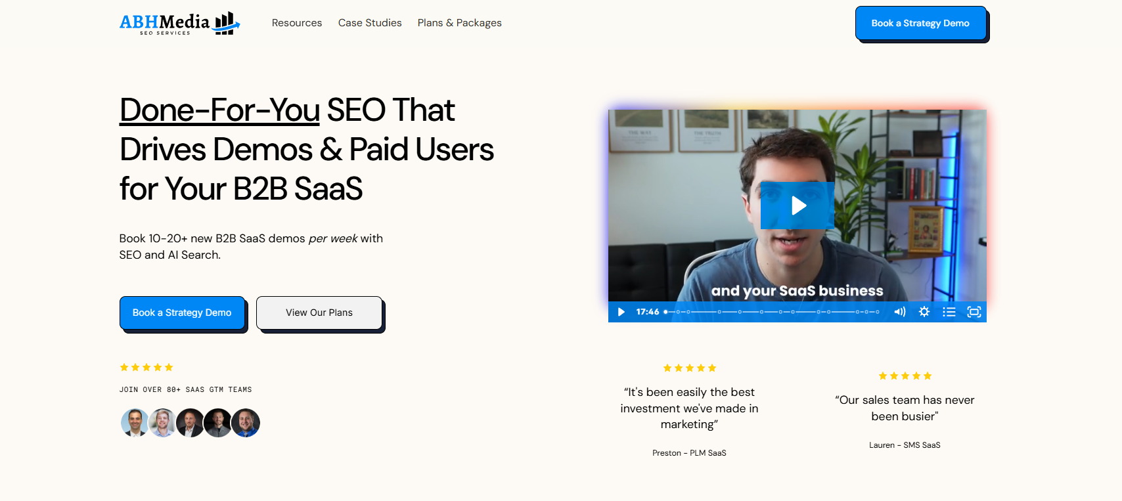The height and width of the screenshot is (501, 1122).
Task: Mute the video audio
Action: 899,312
